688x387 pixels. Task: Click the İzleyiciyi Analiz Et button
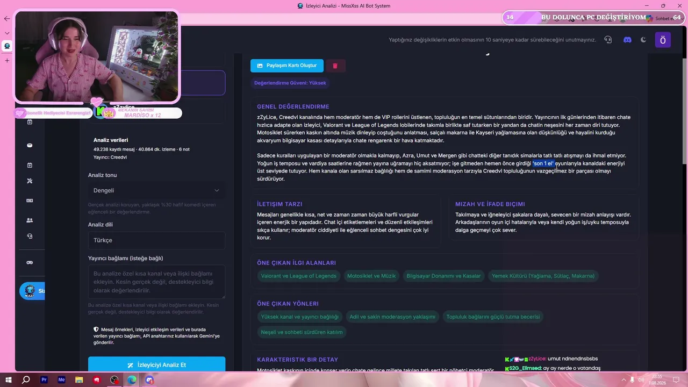(x=156, y=365)
